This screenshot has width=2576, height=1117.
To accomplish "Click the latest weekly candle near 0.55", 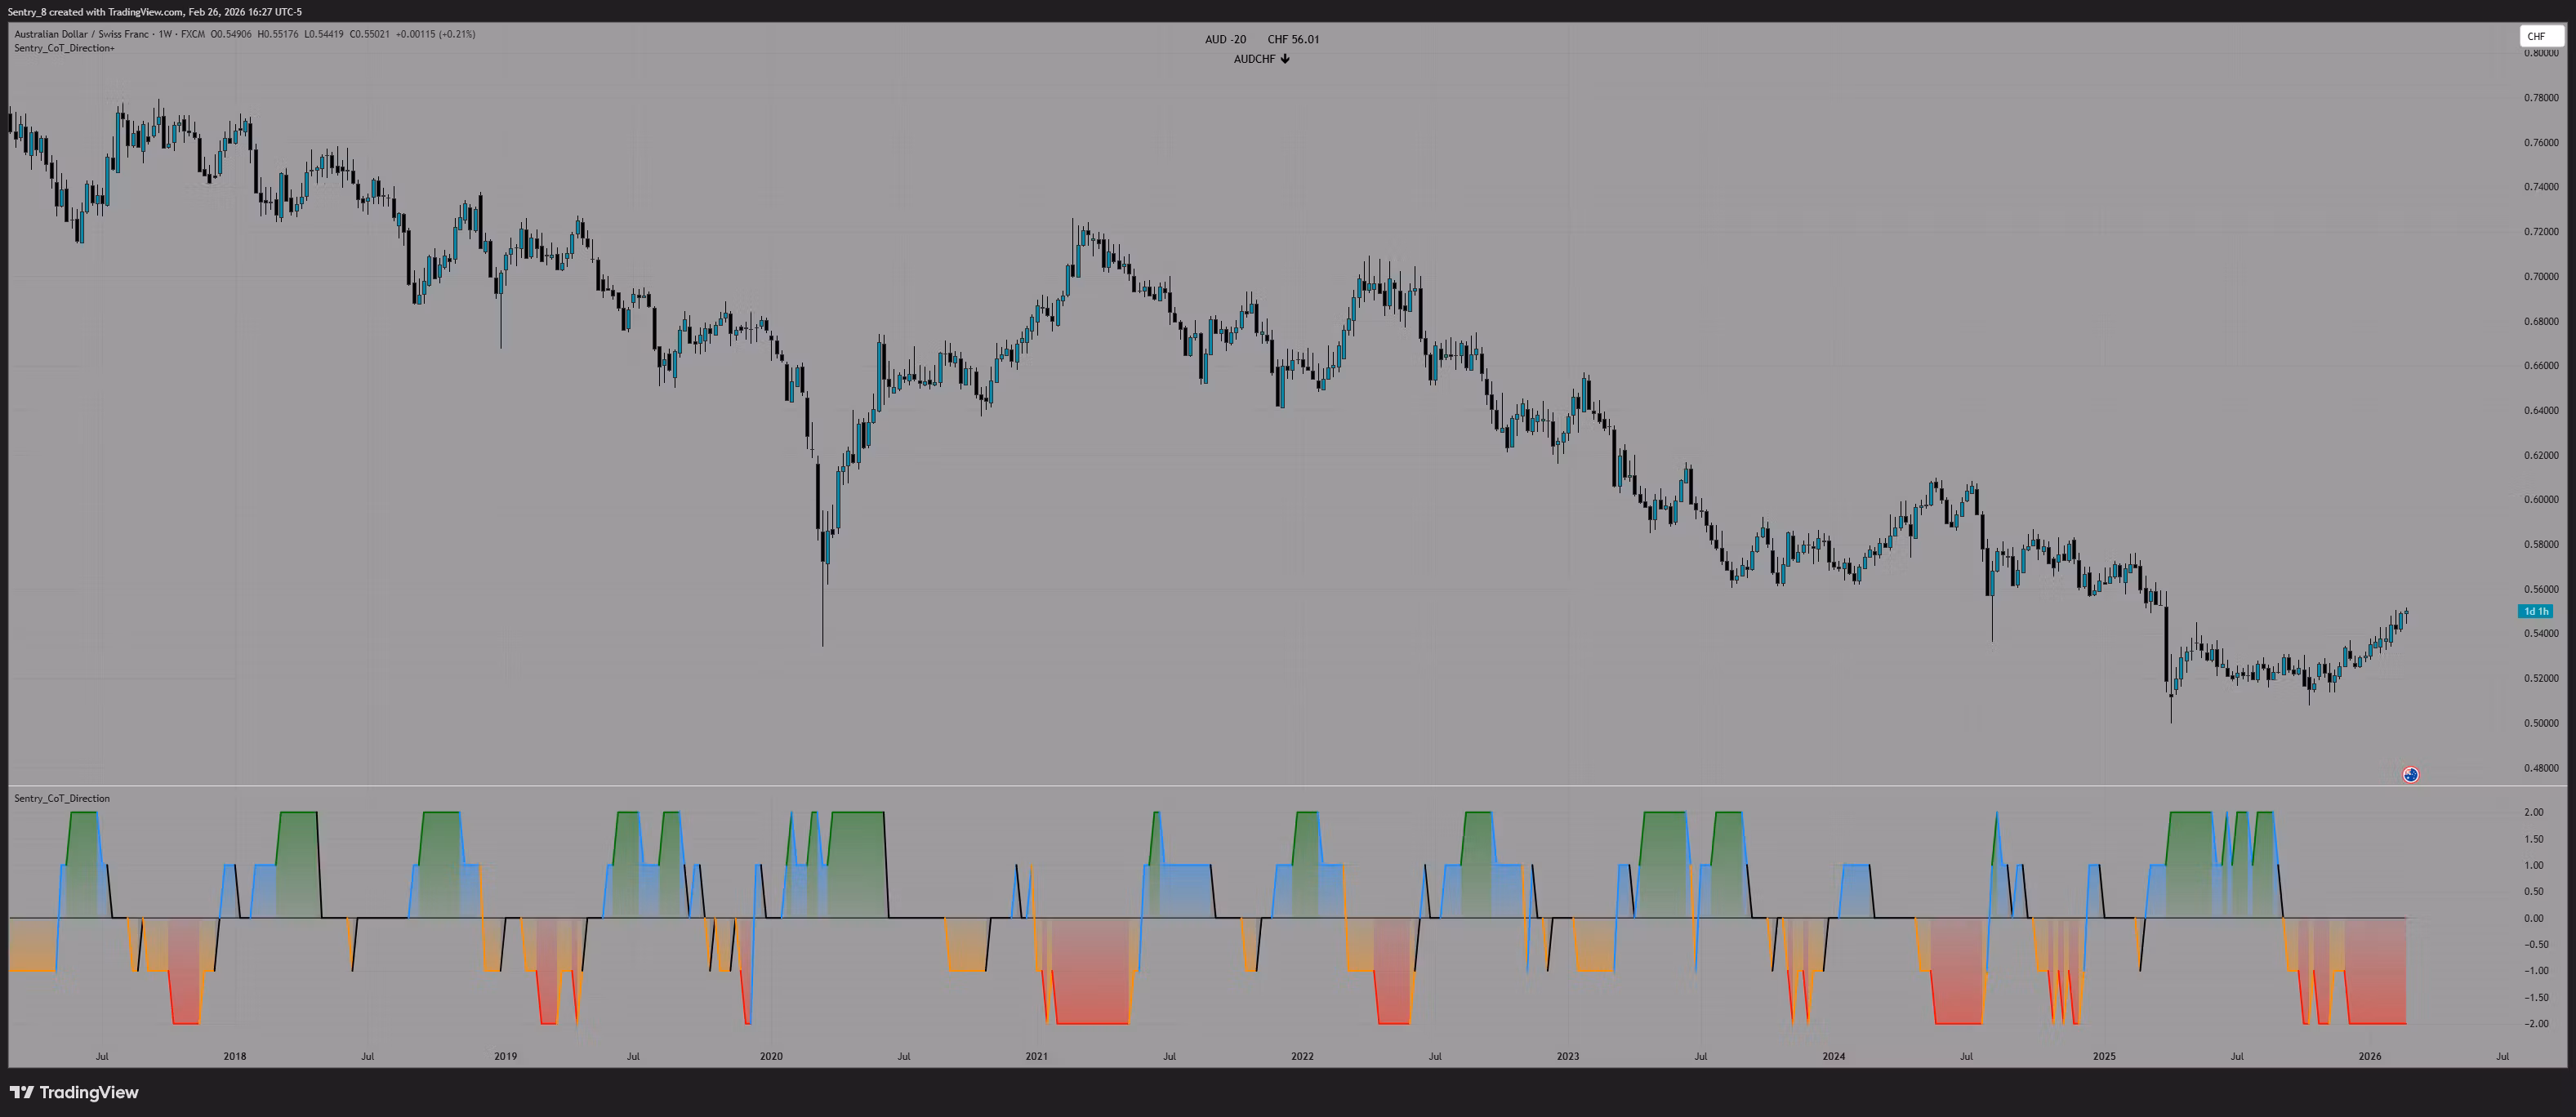I will [x=2406, y=613].
